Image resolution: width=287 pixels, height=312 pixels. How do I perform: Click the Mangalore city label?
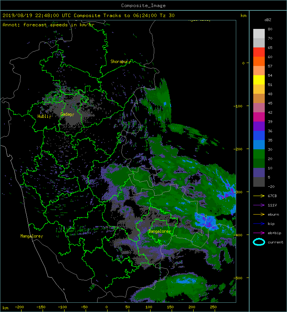coord(30,236)
